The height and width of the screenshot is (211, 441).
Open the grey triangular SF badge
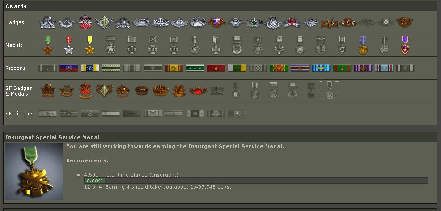coord(216,91)
